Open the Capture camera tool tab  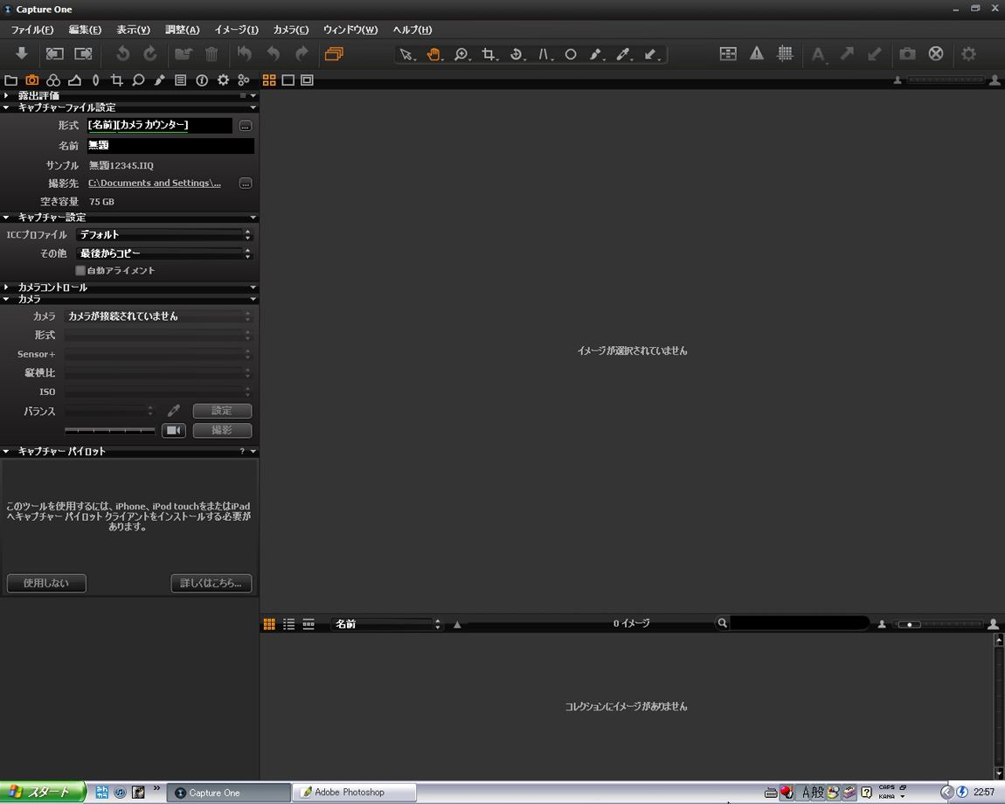tap(32, 80)
